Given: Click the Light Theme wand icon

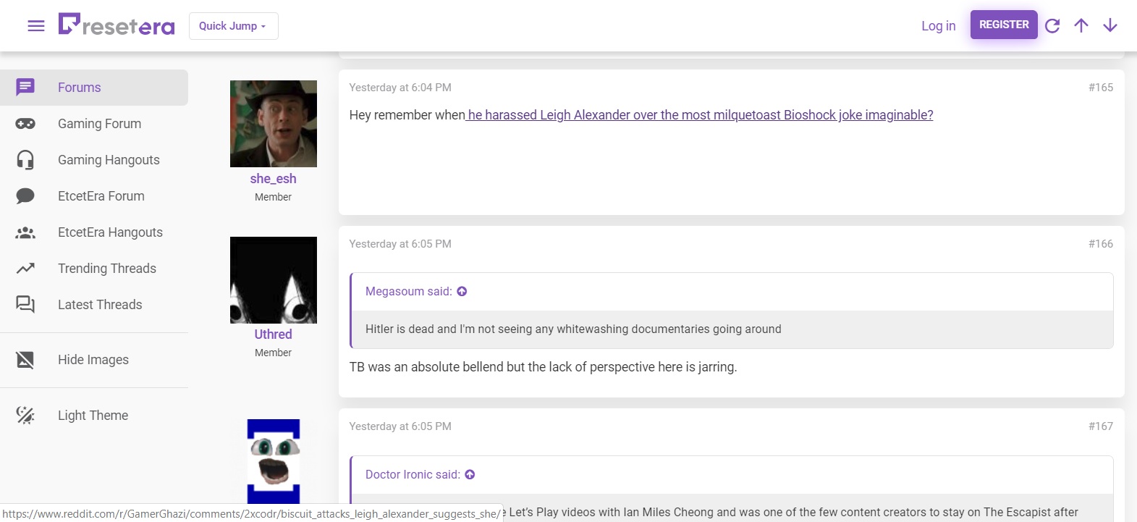Looking at the screenshot, I should tap(25, 415).
